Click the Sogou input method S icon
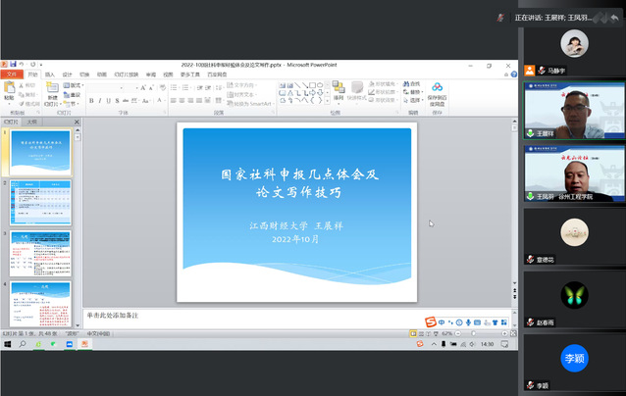This screenshot has height=396, width=626. tap(430, 322)
